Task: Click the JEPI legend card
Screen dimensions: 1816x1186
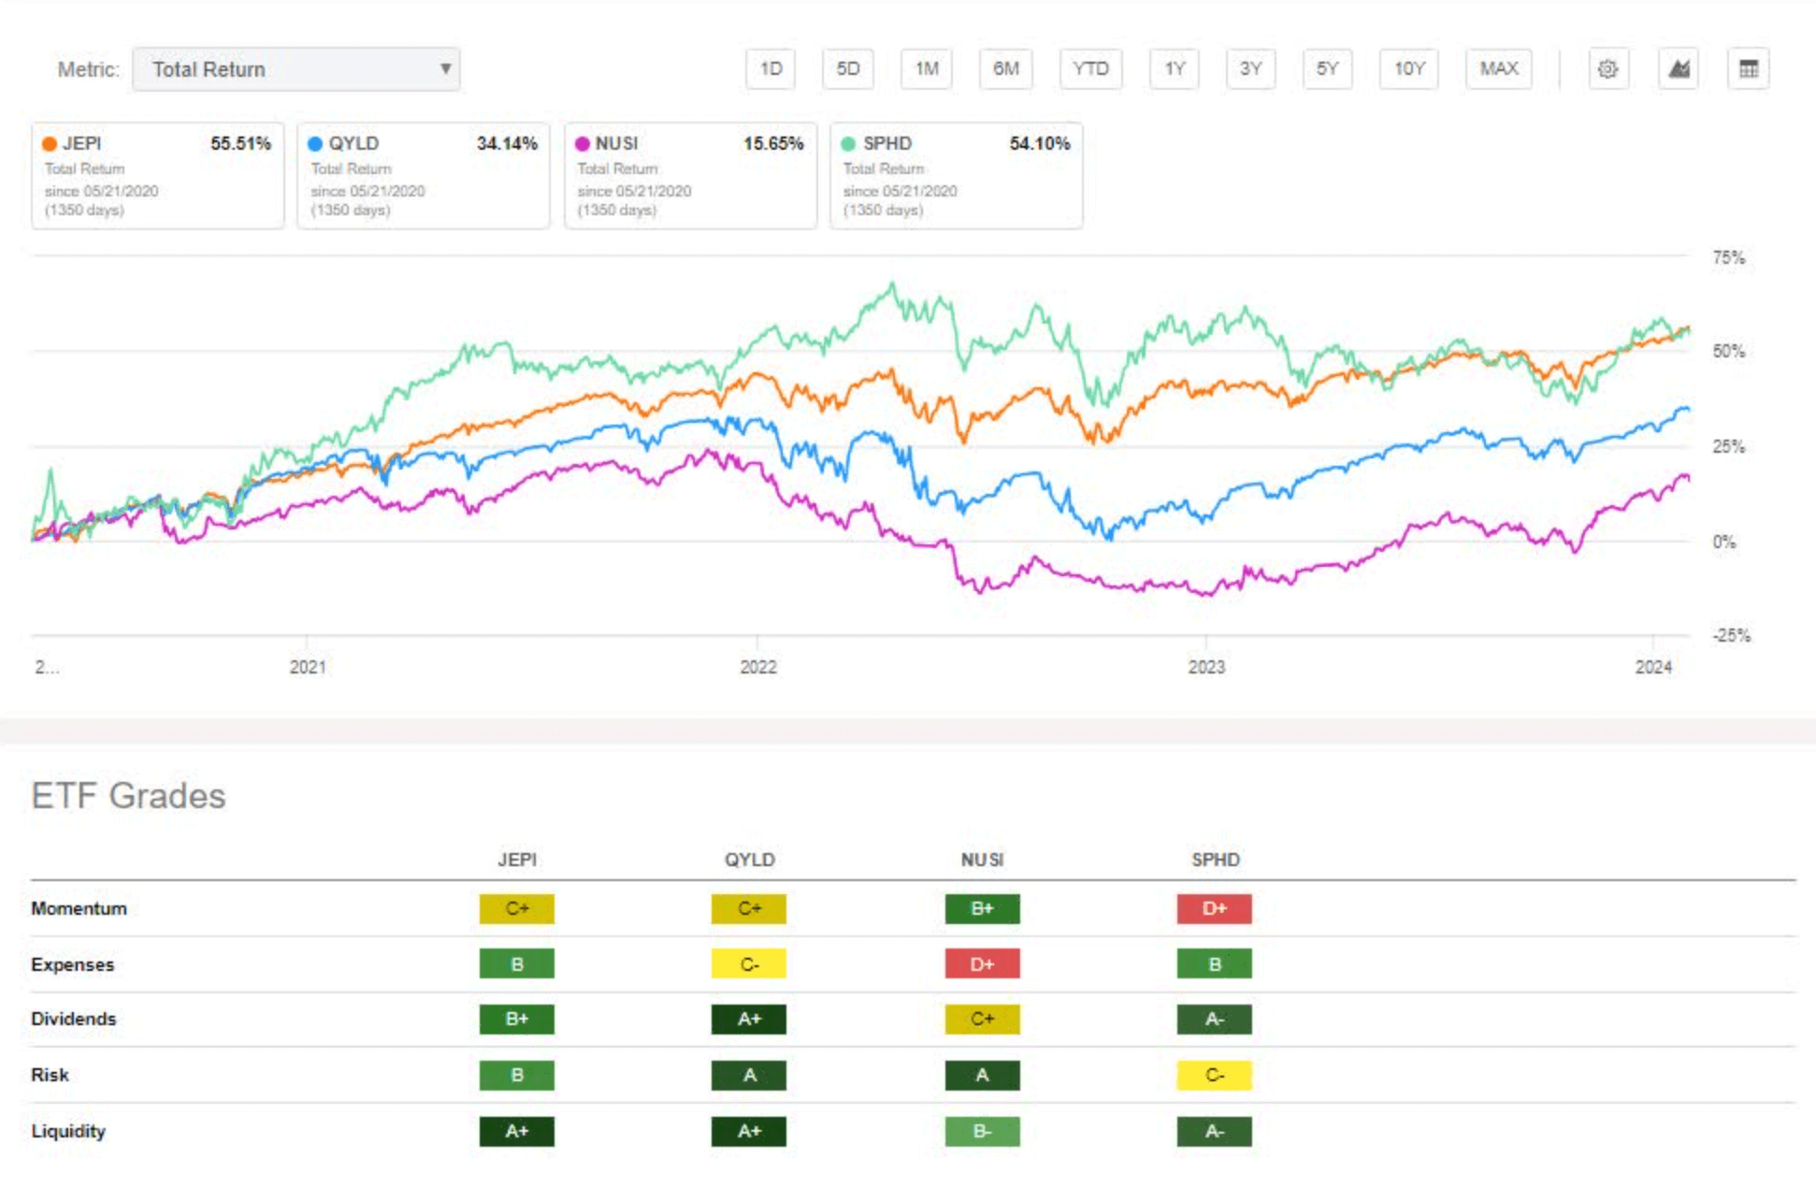Action: (x=158, y=176)
